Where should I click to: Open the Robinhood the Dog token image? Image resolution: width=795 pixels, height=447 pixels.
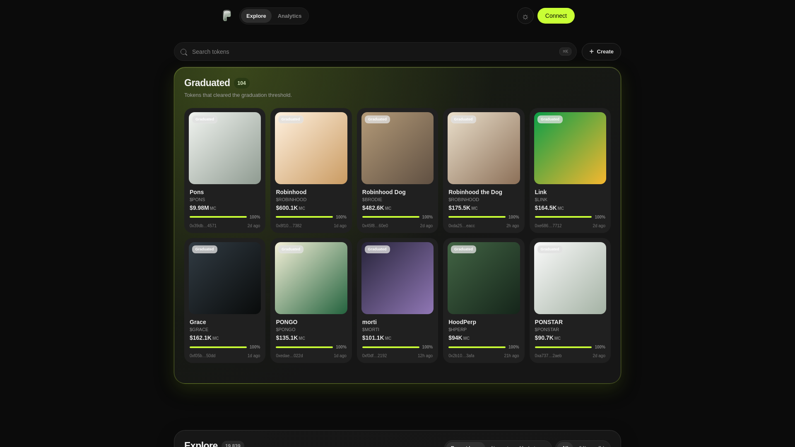484,148
